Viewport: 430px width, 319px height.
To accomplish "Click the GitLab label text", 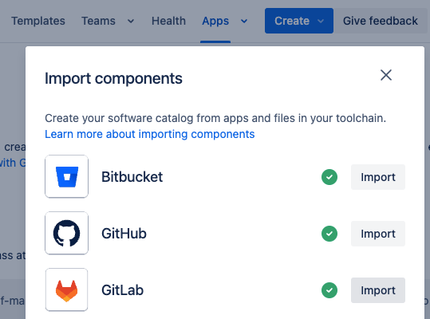I will click(122, 290).
